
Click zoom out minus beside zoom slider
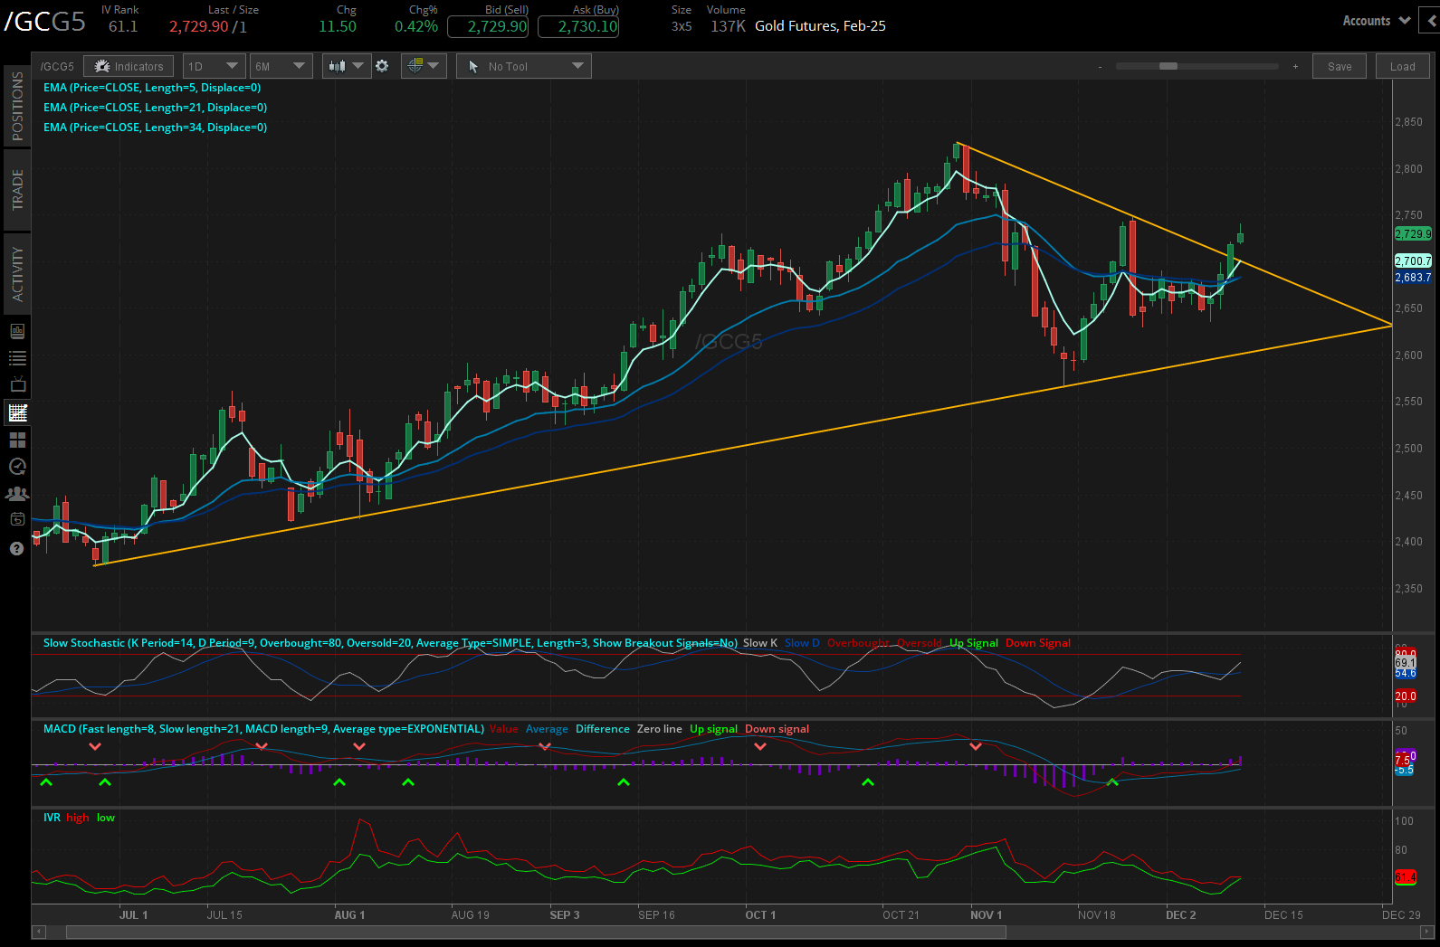tap(1100, 67)
